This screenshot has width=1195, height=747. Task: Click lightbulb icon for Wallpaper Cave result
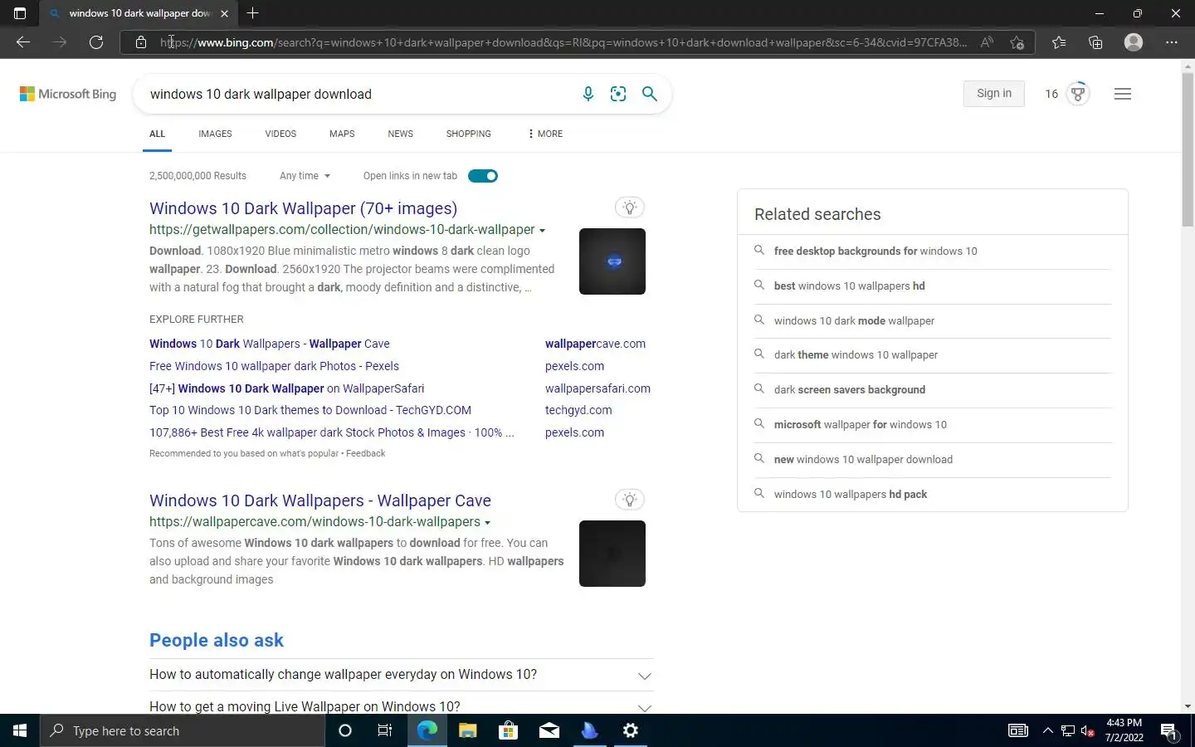pyautogui.click(x=630, y=500)
